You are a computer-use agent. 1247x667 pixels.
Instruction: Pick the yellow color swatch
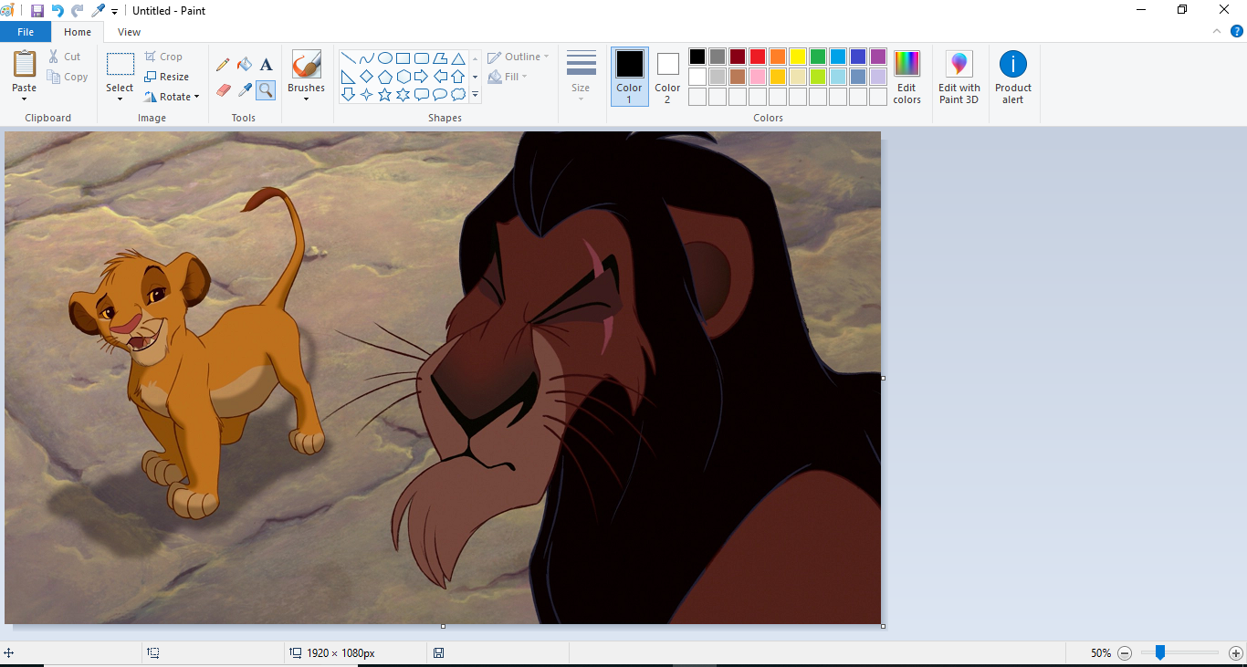(x=798, y=57)
